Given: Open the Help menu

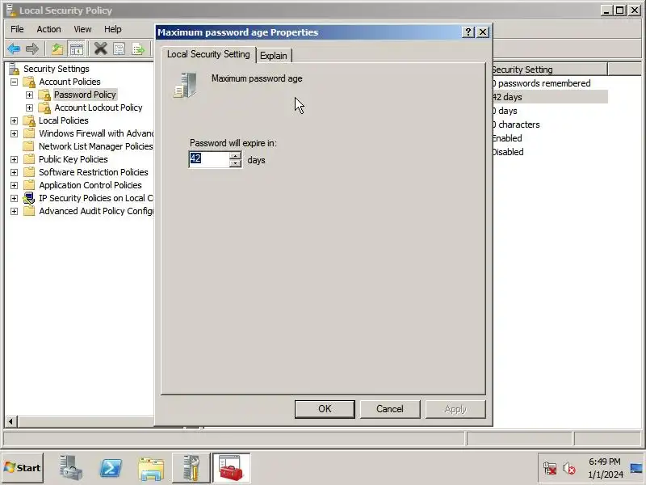Looking at the screenshot, I should tap(112, 29).
